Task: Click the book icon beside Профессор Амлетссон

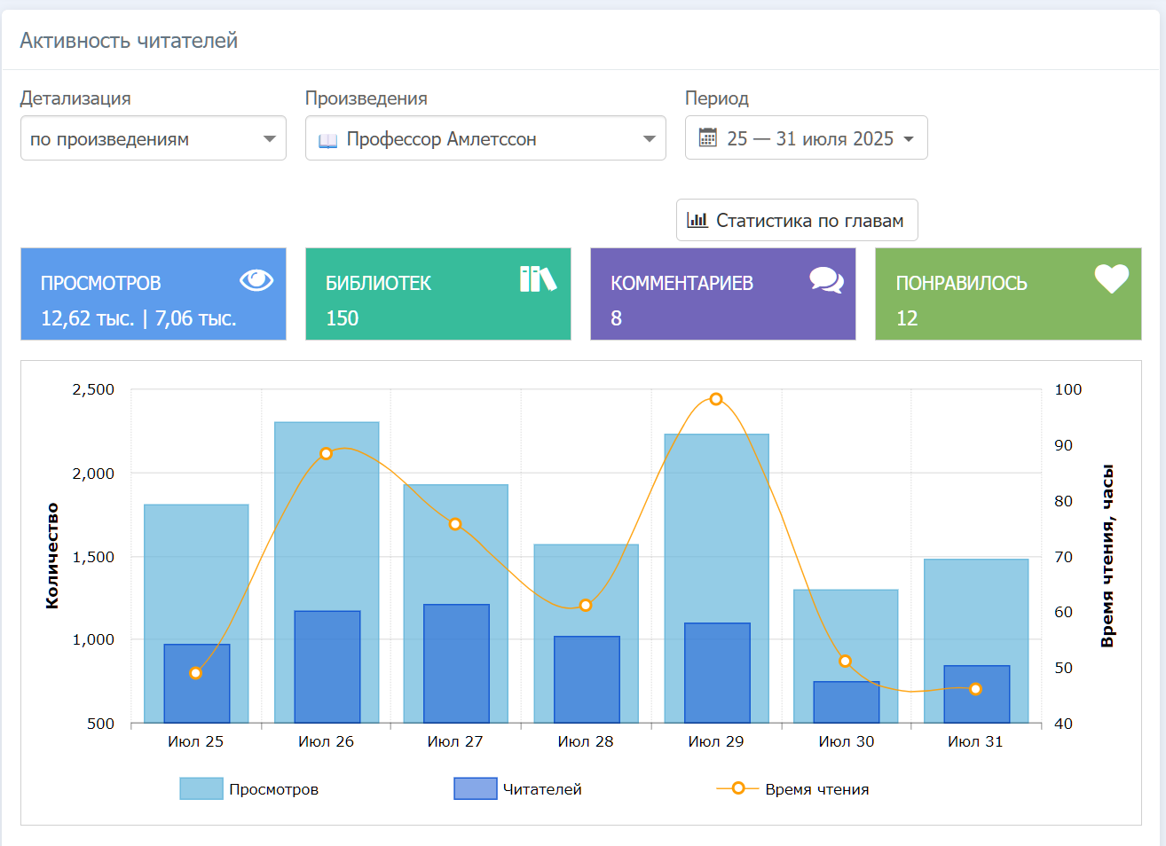Action: coord(328,140)
